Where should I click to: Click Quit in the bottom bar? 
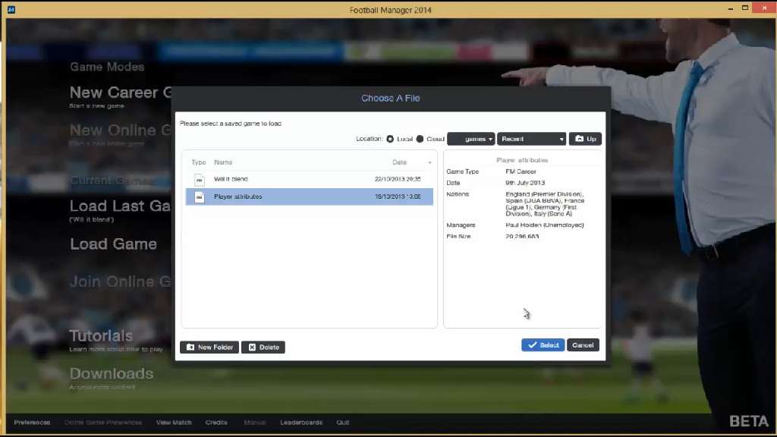coord(343,423)
